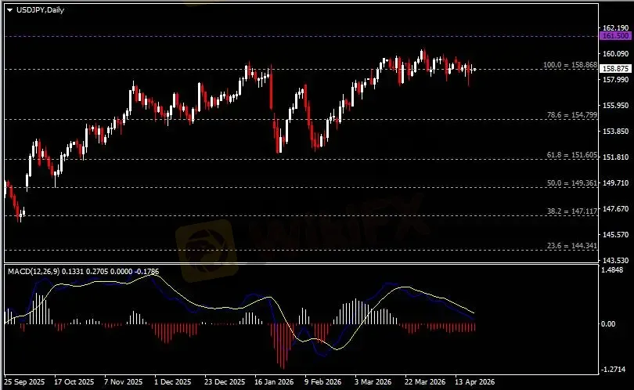Select Fibonacci label 78.6 = 154.799

(x=571, y=115)
